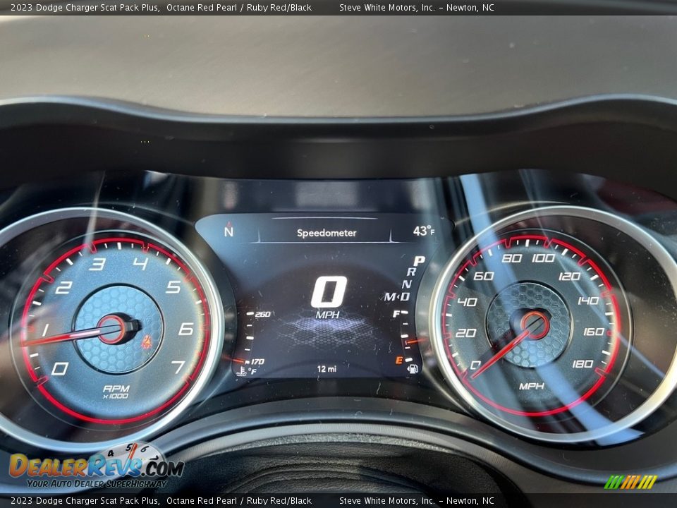677x508 pixels.
Task: Tap the RPM x1000 label
Action: [116, 392]
